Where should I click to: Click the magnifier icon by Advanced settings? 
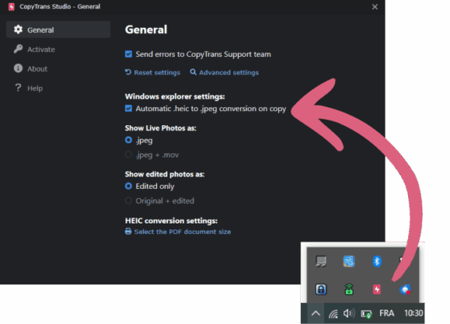coord(193,72)
